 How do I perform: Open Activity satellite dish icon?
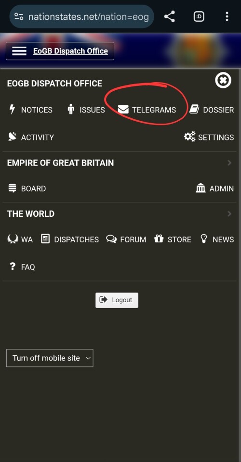pyautogui.click(x=13, y=137)
